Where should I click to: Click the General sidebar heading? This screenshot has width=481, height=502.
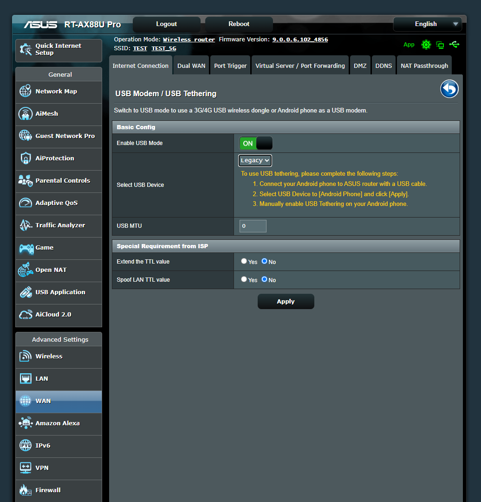tap(59, 74)
